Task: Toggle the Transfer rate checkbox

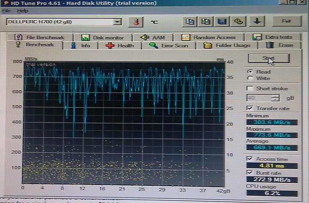Action: pos(250,108)
